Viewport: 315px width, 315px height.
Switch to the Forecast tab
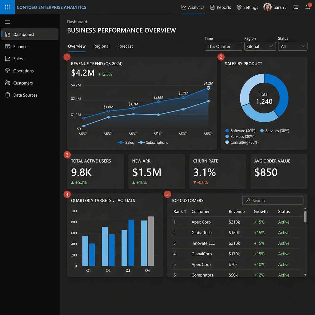tap(125, 46)
